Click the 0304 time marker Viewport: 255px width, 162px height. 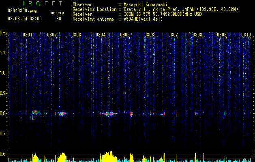coord(101,35)
